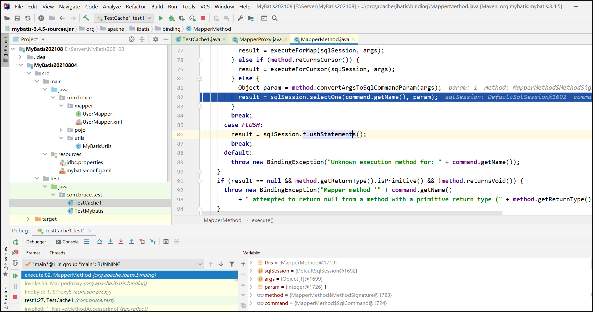Click the Step Into debugger icon
This screenshot has width=593, height=312.
[x=111, y=241]
